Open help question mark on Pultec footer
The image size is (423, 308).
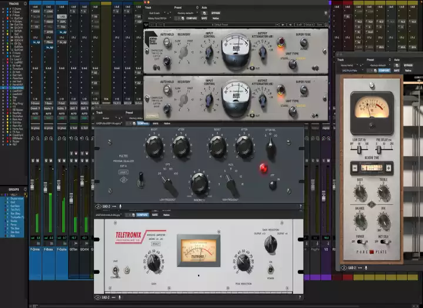tap(301, 207)
